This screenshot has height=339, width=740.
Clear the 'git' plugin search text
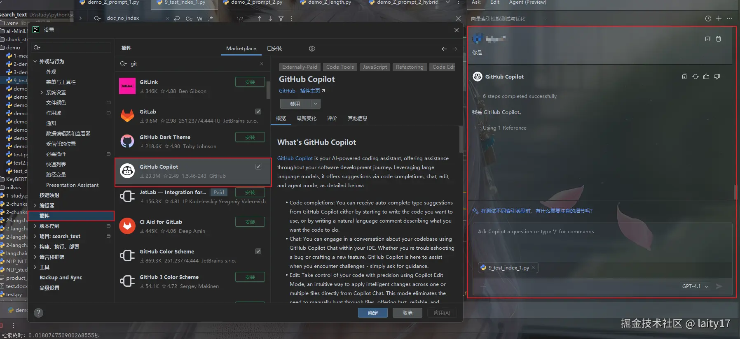(262, 64)
